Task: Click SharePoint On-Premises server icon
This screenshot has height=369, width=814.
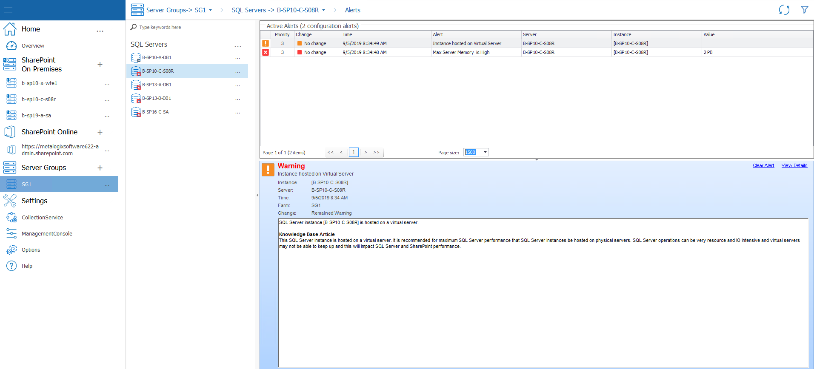Action: click(10, 64)
